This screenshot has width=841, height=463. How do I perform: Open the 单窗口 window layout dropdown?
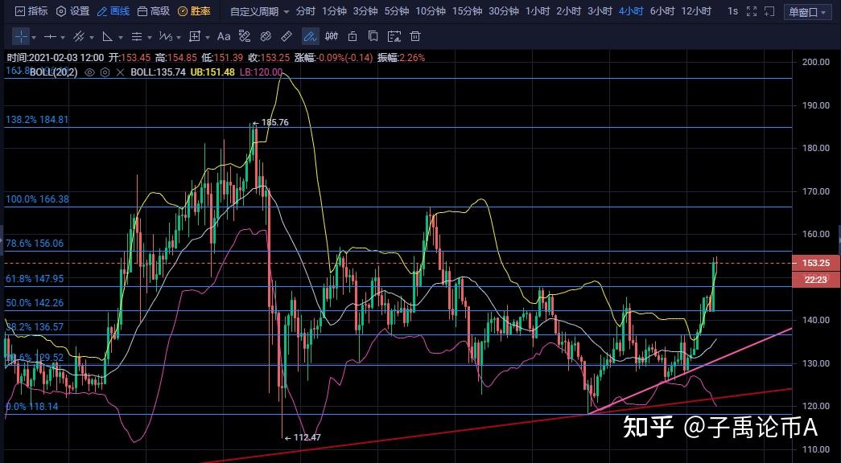click(x=807, y=10)
